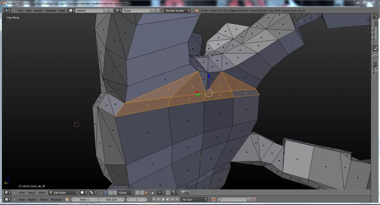
Task: Jump to the last frame
Action: tap(177, 199)
